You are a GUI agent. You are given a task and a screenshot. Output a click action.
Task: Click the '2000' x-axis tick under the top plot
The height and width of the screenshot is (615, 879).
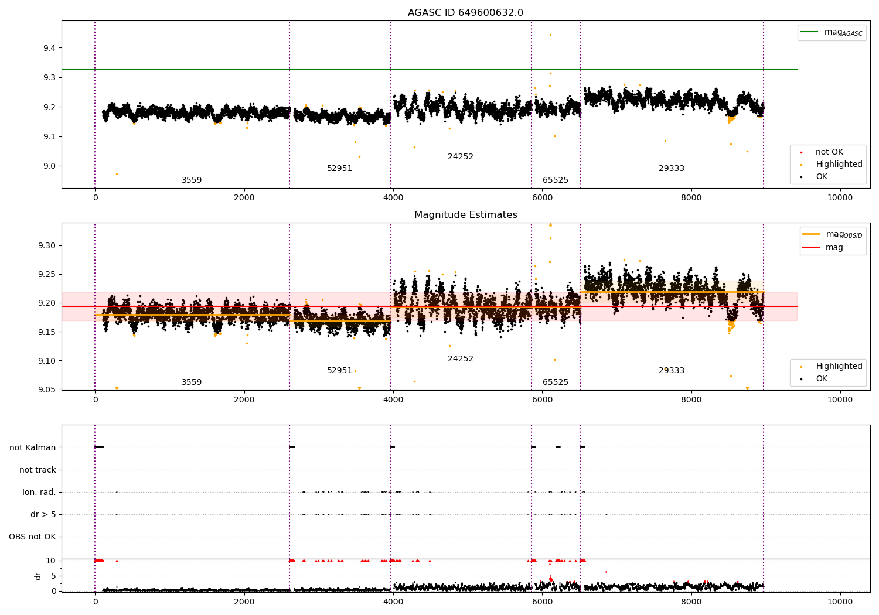point(244,198)
